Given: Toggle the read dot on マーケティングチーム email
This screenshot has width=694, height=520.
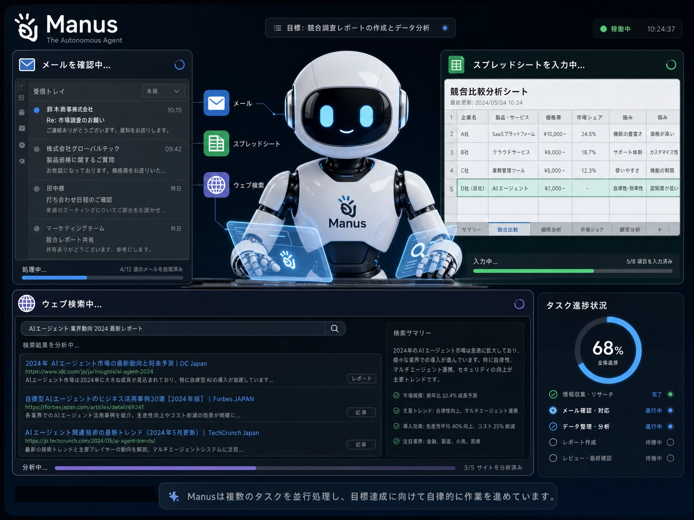Looking at the screenshot, I should coord(36,228).
